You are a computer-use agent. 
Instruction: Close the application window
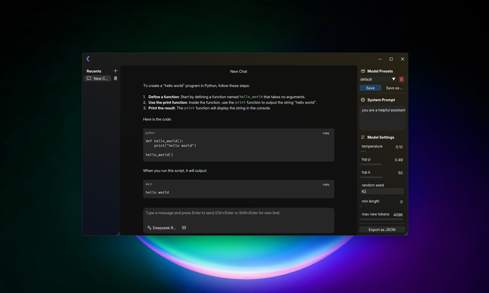403,59
